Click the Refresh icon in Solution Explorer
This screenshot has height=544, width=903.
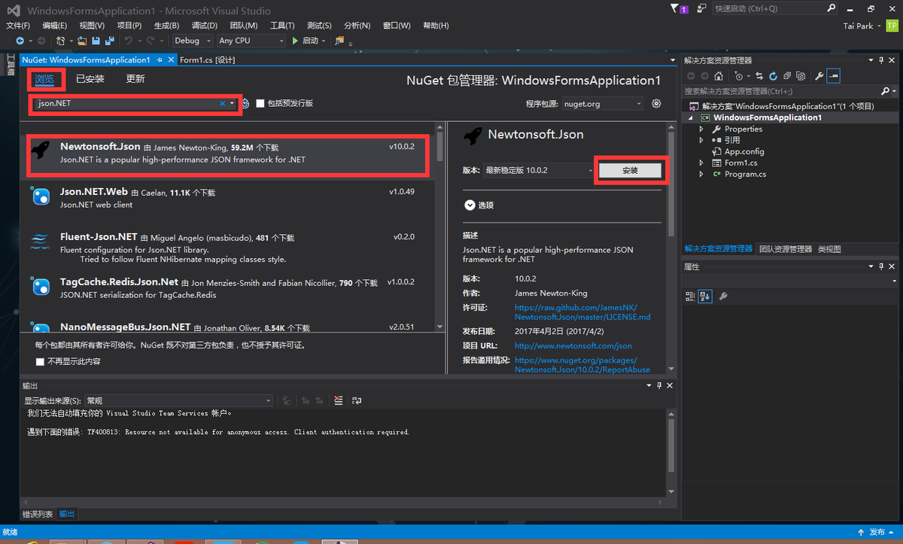click(774, 76)
